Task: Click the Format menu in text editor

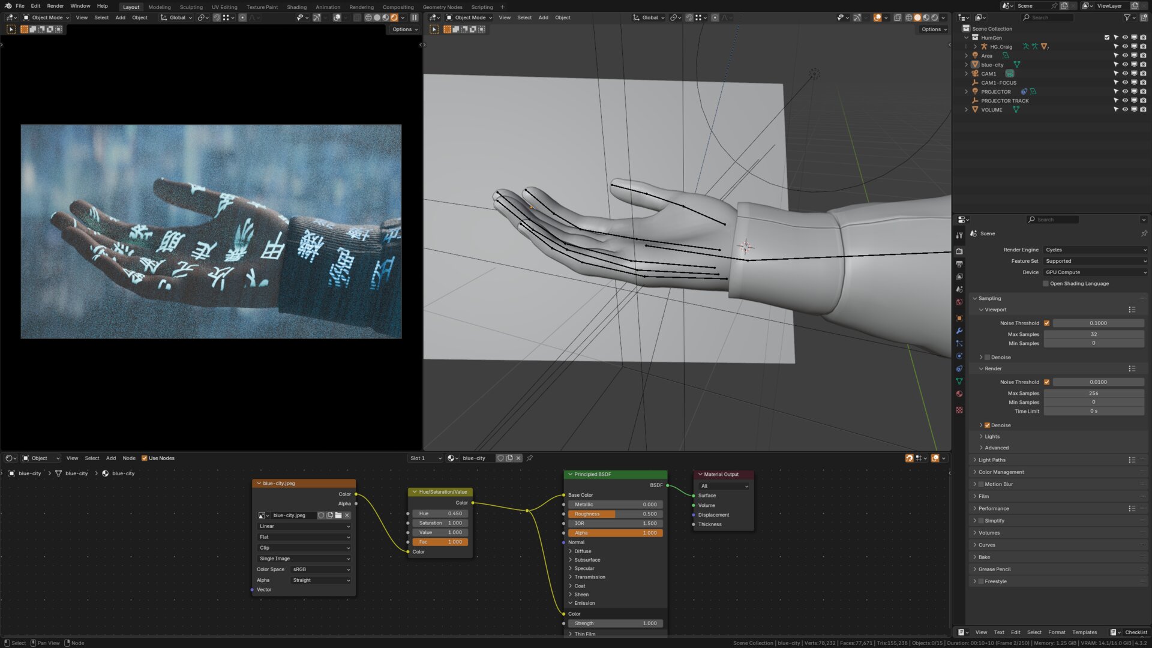Action: (x=1057, y=632)
